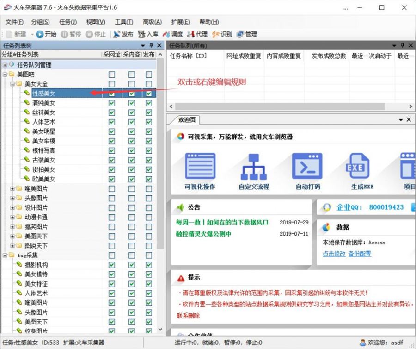Collapse the 美女大全 tree folder
Viewport: 416px width, 349px height.
pos(12,84)
